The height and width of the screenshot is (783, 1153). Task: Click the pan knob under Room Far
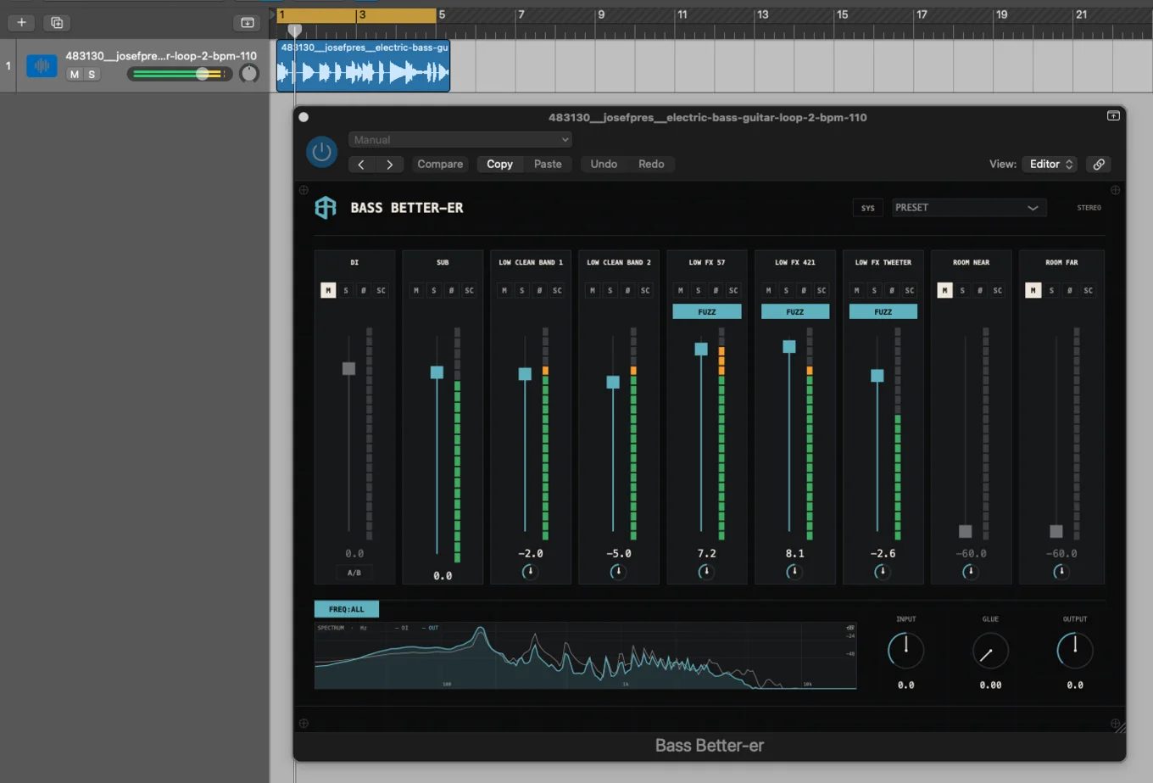(1061, 572)
